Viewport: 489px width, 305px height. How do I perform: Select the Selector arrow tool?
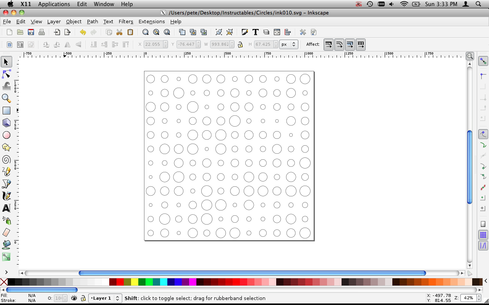(x=6, y=62)
